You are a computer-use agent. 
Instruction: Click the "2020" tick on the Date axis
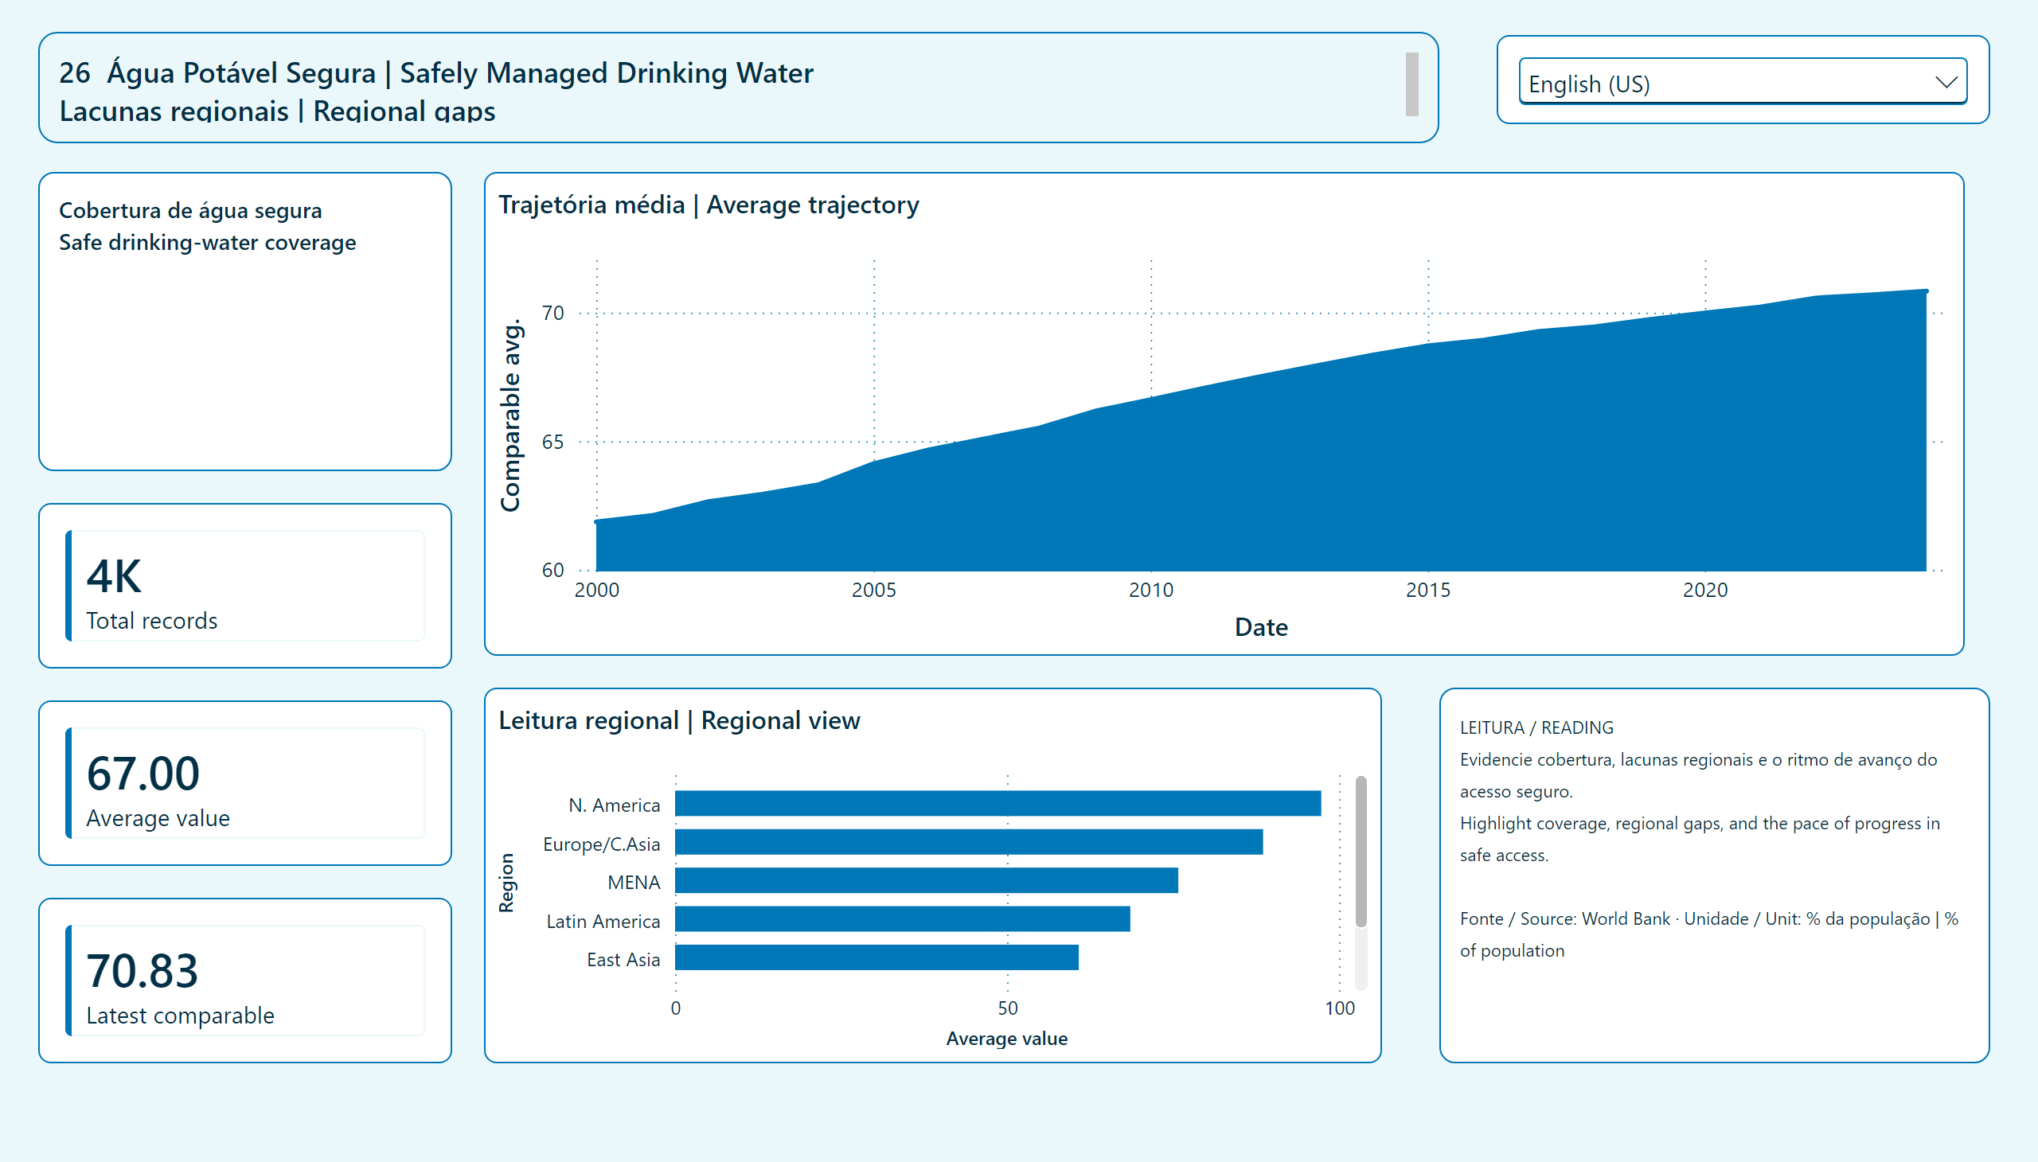click(x=1705, y=590)
